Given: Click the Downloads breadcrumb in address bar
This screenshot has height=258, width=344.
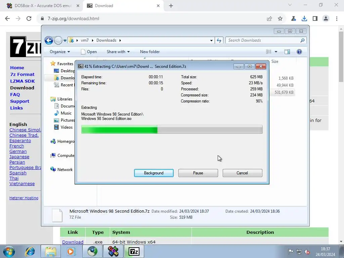Looking at the screenshot, I should [x=106, y=40].
